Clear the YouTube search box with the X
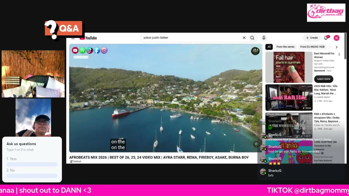Screen dimensions: 349x196 pyautogui.click(x=244, y=38)
